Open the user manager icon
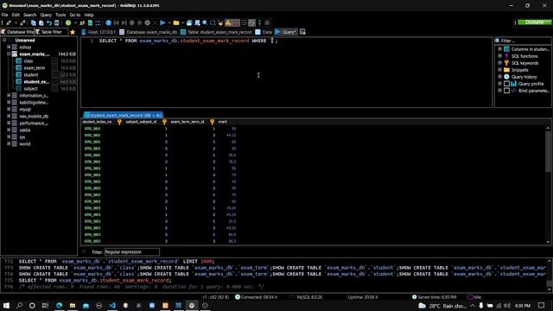 pyautogui.click(x=82, y=23)
